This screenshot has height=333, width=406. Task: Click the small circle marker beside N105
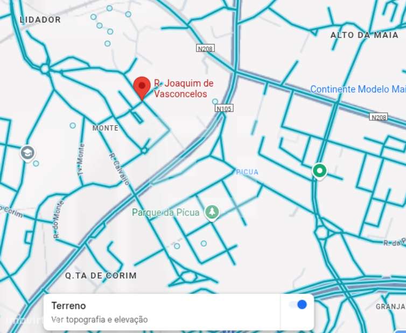coord(215,102)
